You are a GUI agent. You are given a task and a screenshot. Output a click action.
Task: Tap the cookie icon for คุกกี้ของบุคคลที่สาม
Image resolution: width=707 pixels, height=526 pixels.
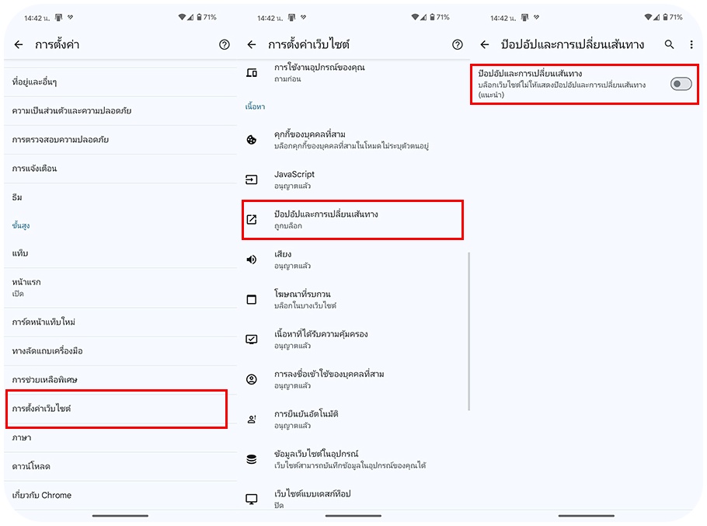click(252, 140)
